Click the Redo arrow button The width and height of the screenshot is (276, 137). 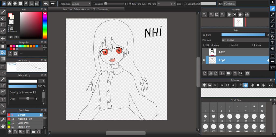tap(53, 4)
